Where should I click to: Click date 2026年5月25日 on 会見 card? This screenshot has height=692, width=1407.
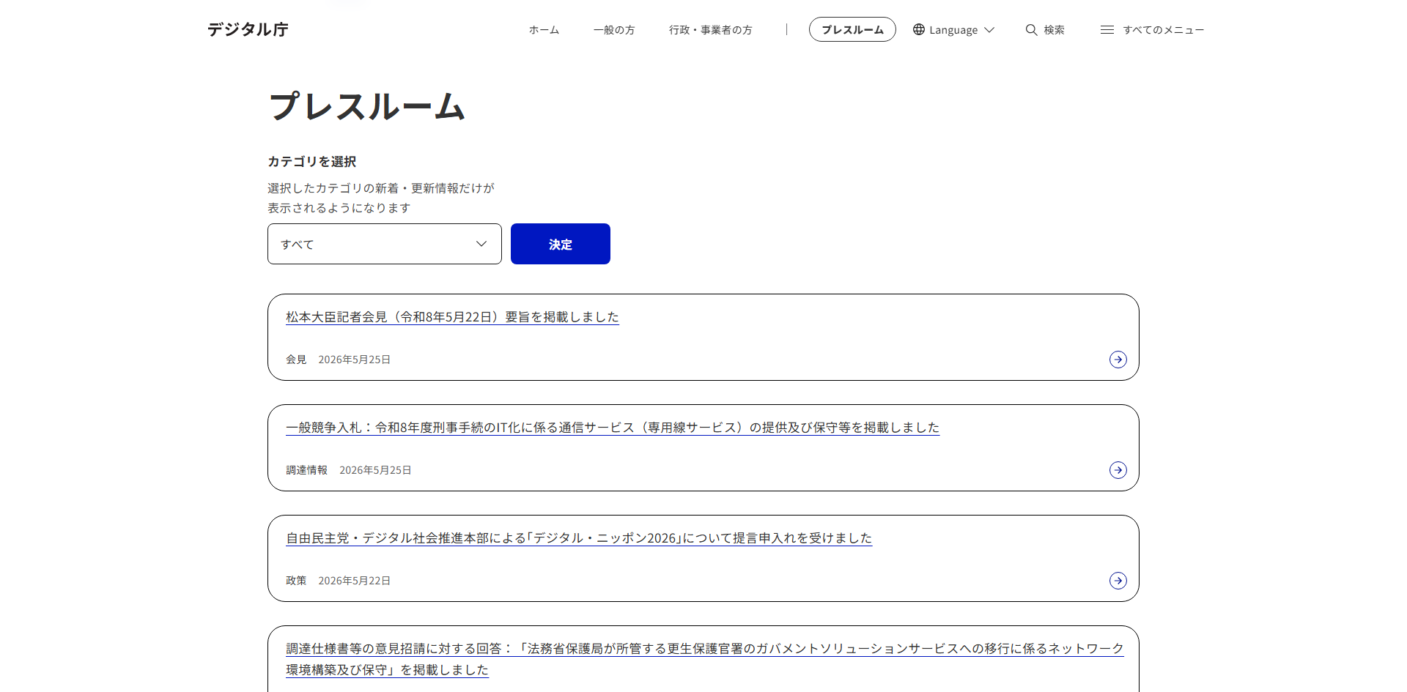point(354,360)
